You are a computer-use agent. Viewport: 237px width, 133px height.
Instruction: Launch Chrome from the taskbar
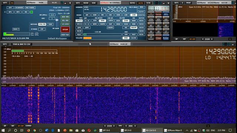34,130
